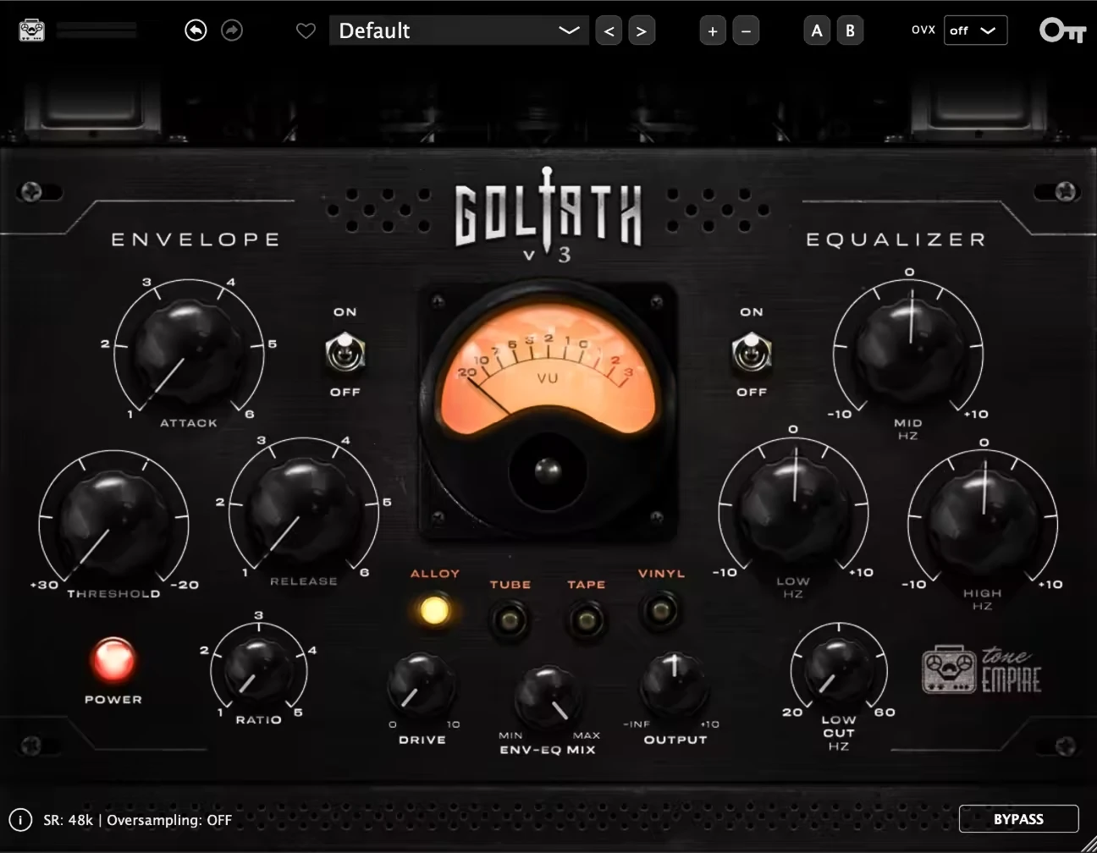The height and width of the screenshot is (853, 1097).
Task: Click the Goliath V3 logo
Action: point(548,215)
